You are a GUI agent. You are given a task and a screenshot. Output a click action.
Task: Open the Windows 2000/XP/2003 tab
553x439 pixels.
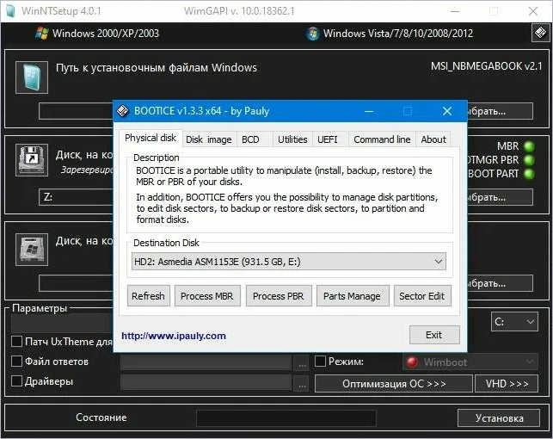point(97,34)
